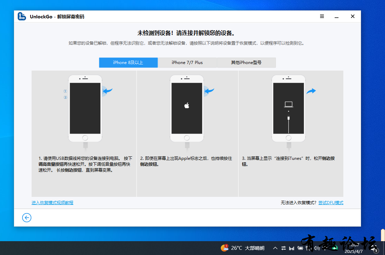The width and height of the screenshot is (385, 255).
Task: Click step 2 Apple logo instruction text
Action: pos(186,161)
